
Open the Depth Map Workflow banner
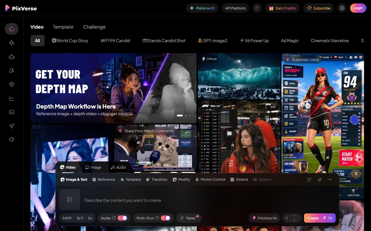click(113, 88)
